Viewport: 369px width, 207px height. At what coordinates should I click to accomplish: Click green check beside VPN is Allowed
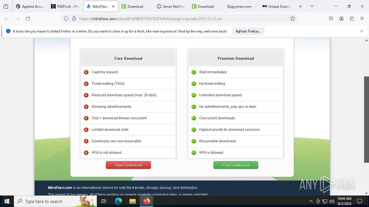click(x=194, y=153)
